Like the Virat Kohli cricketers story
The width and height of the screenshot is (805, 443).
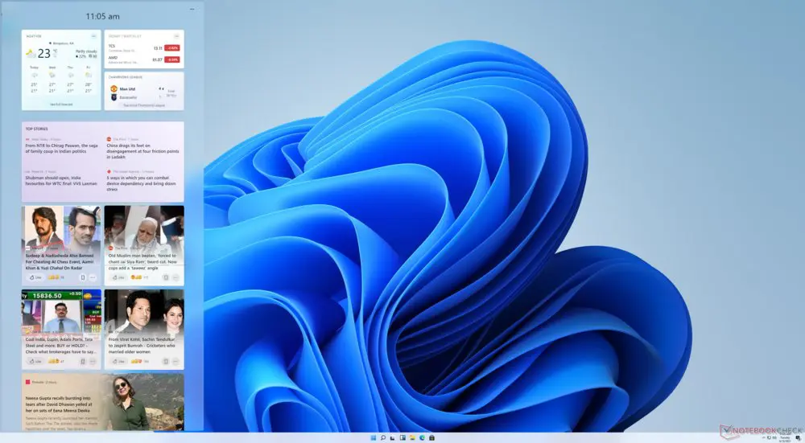tap(116, 361)
